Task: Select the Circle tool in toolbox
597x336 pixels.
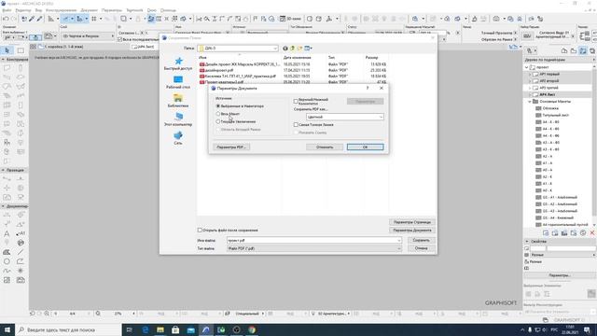Action: 7,261
